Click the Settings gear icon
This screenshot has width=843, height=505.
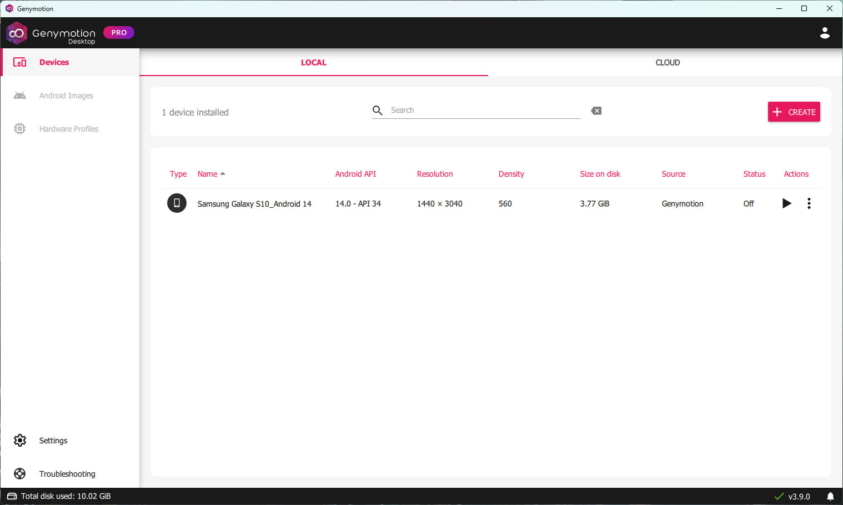[x=20, y=441]
